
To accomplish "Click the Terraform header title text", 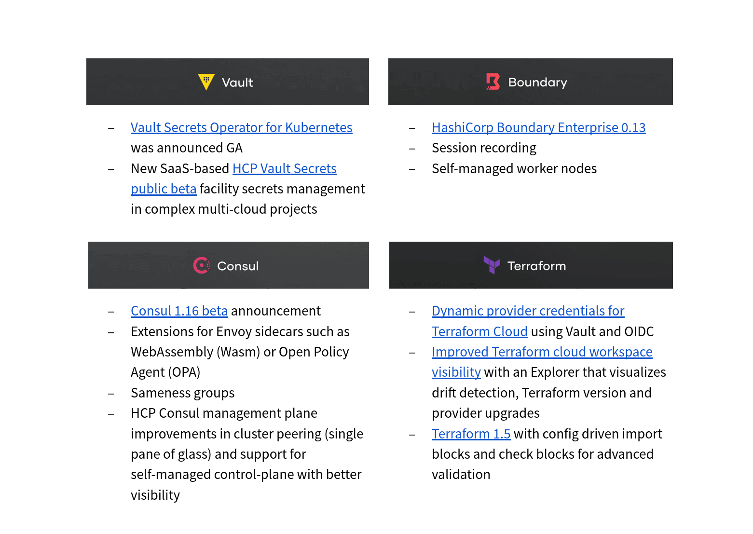I will pyautogui.click(x=536, y=266).
